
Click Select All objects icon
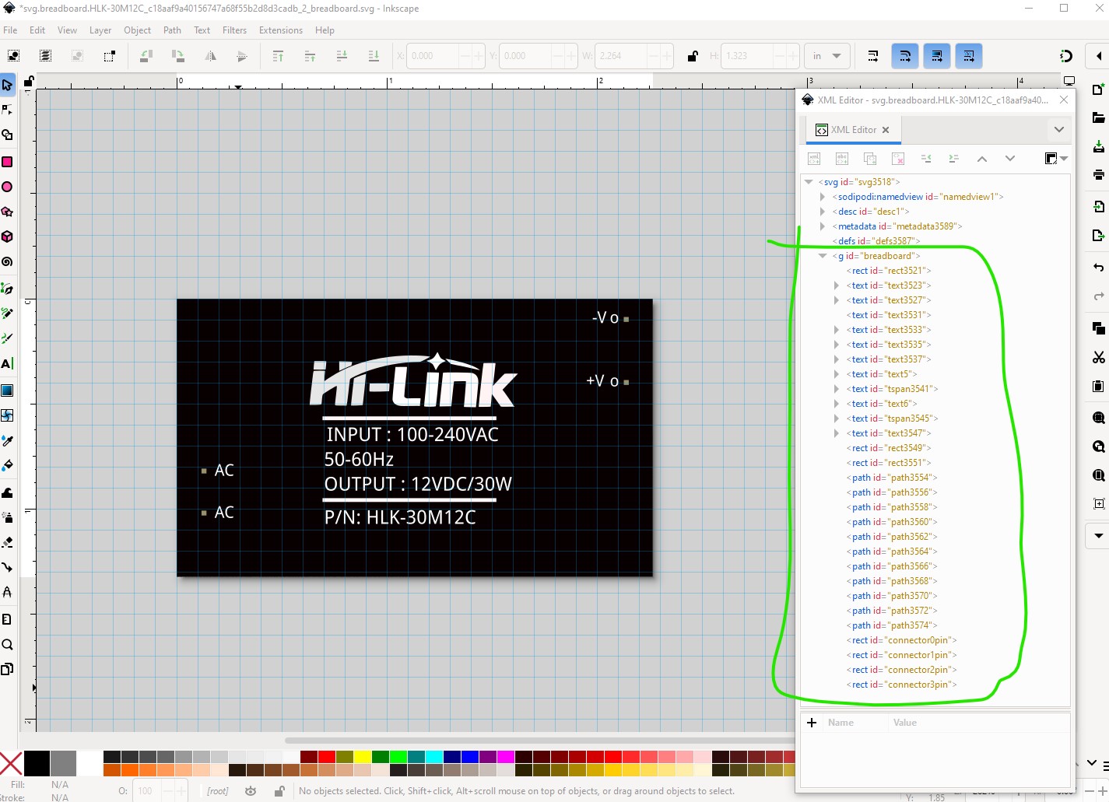click(x=13, y=56)
